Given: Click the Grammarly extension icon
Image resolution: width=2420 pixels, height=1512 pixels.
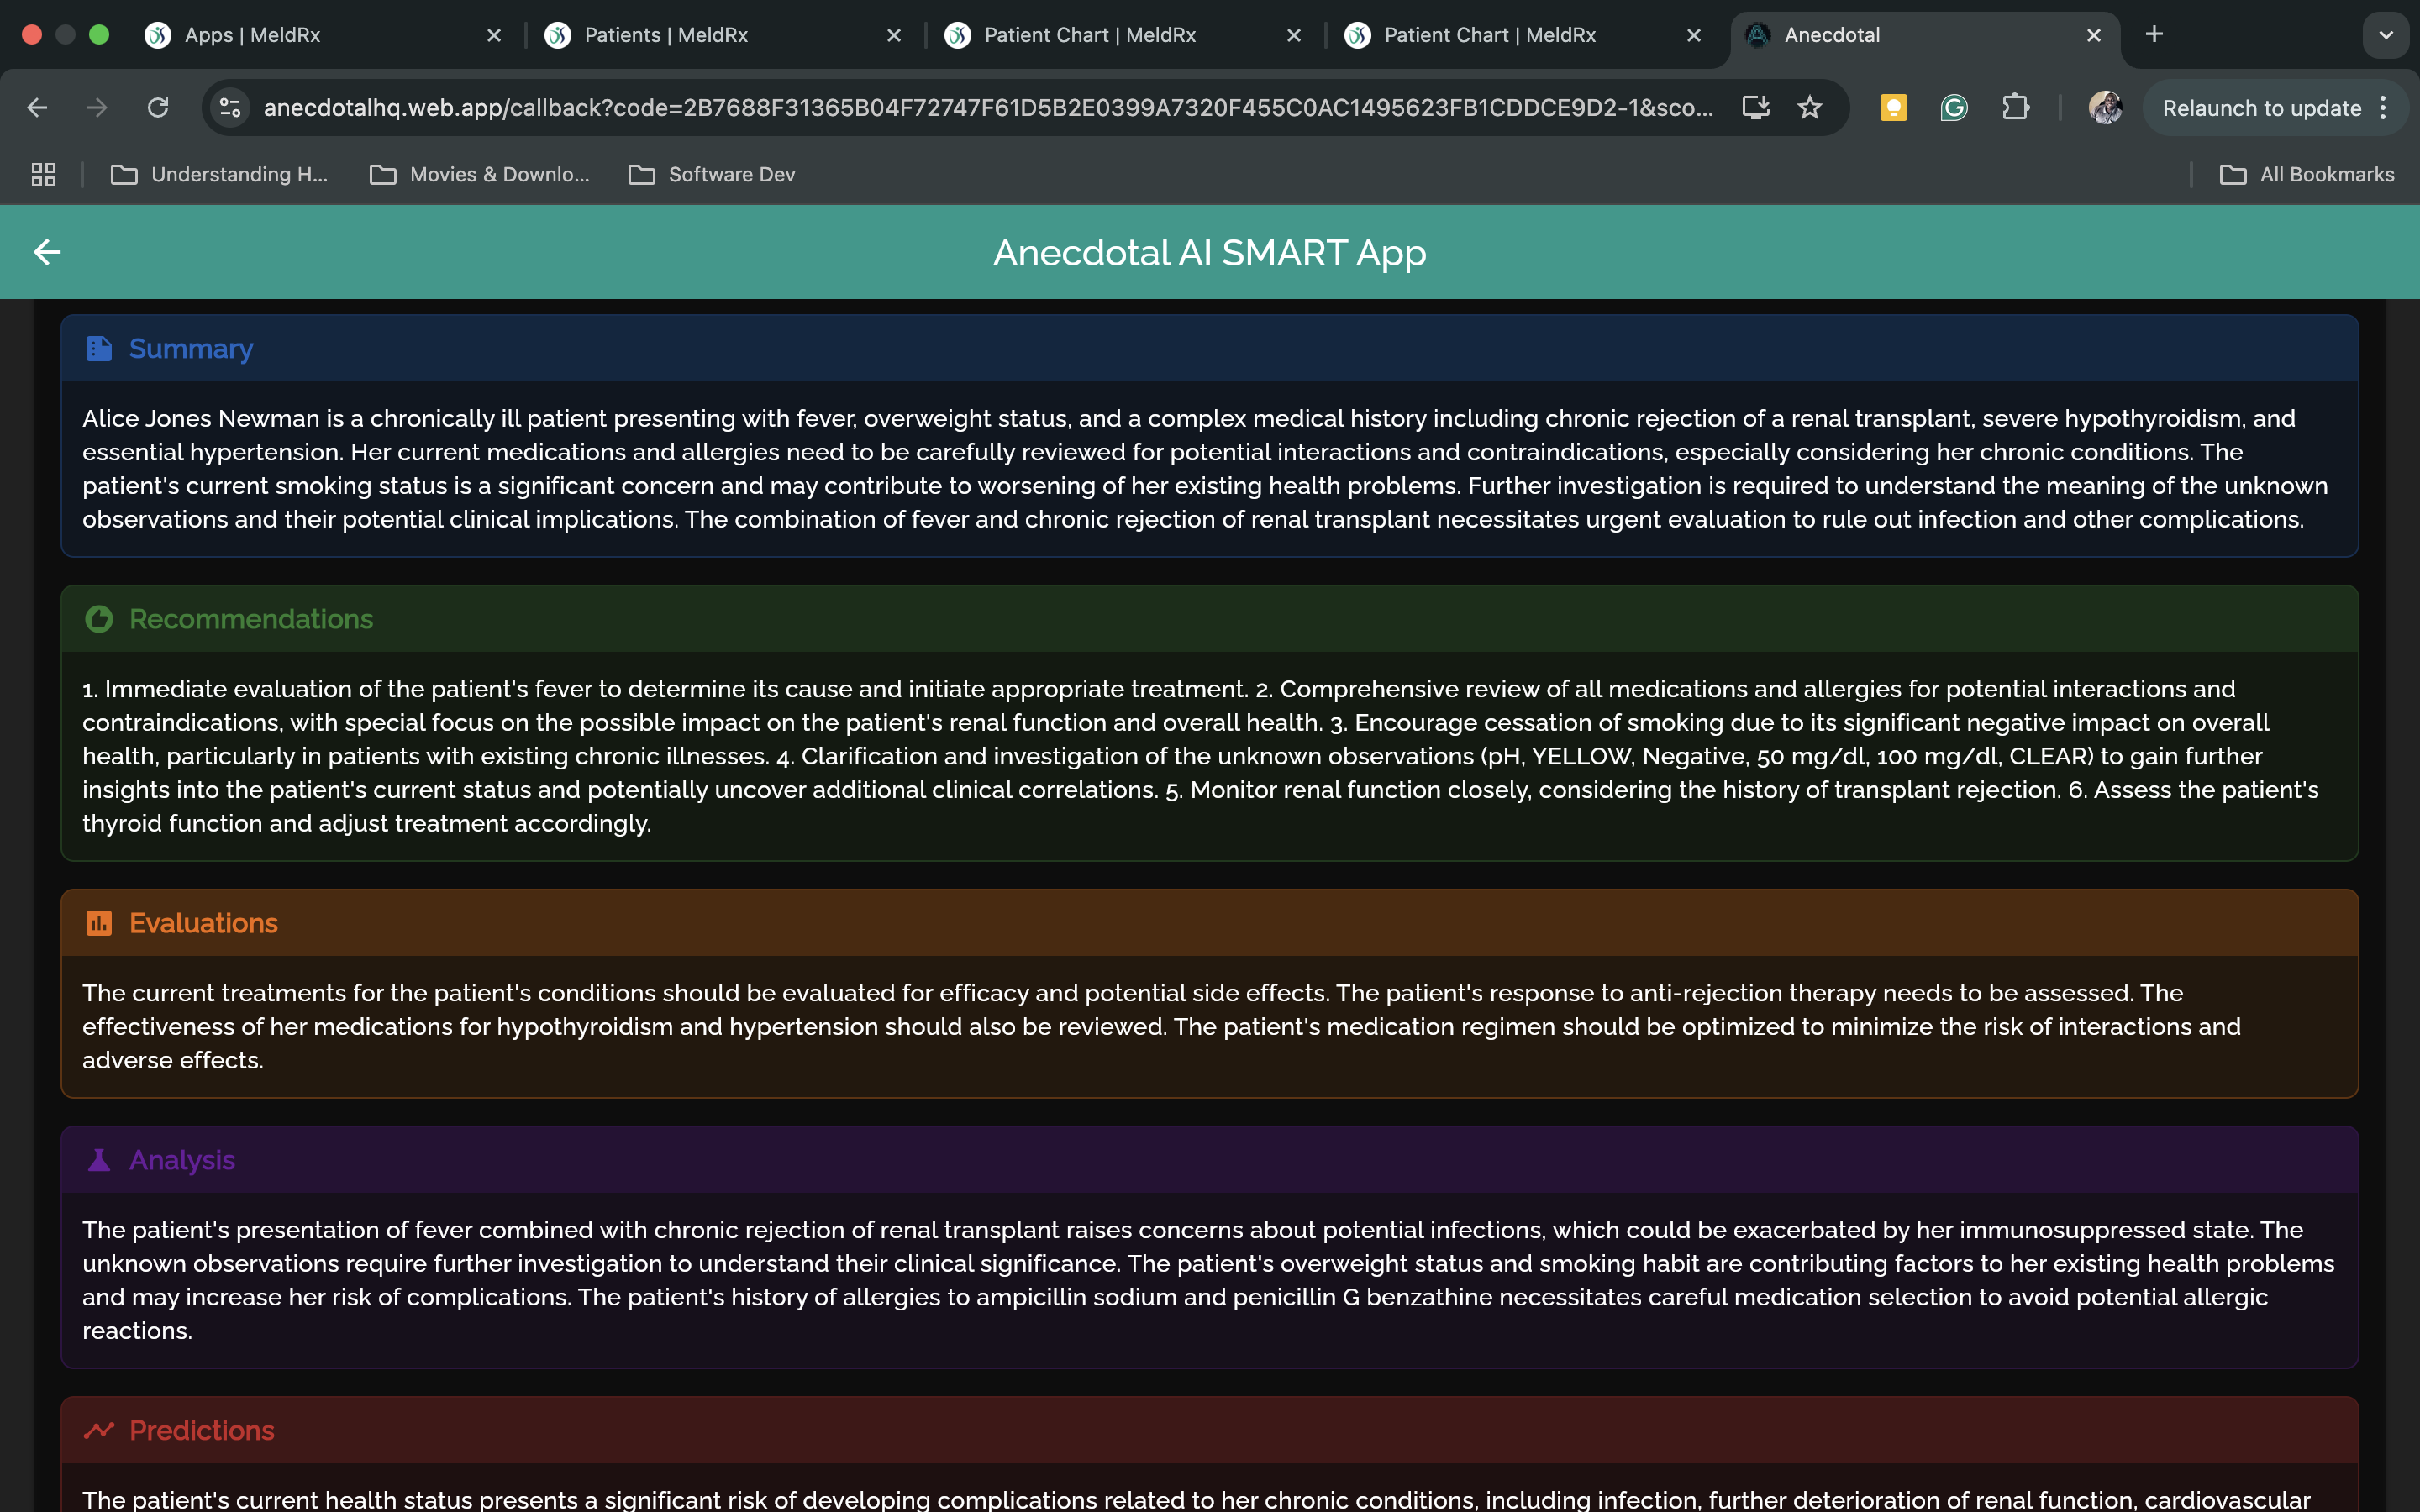Looking at the screenshot, I should pos(1953,108).
